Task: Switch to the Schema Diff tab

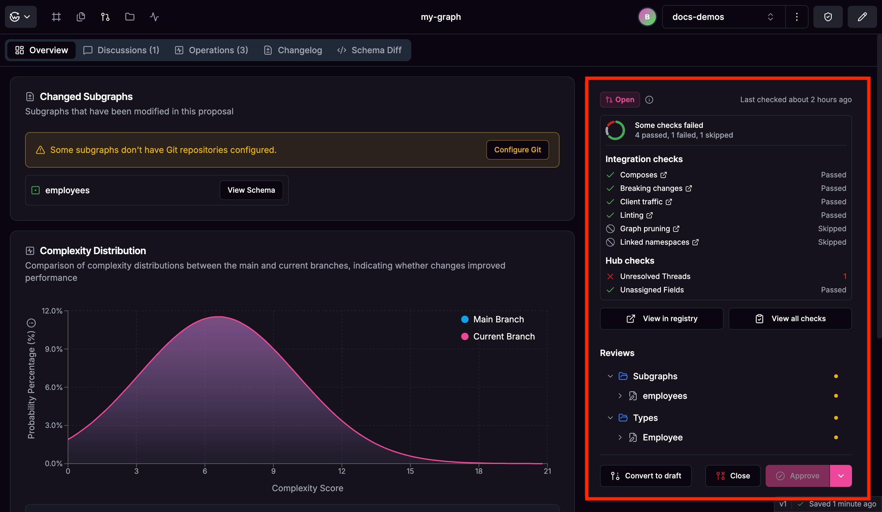Action: pos(369,50)
